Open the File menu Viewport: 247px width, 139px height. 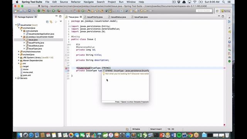pyautogui.click(x=47, y=2)
